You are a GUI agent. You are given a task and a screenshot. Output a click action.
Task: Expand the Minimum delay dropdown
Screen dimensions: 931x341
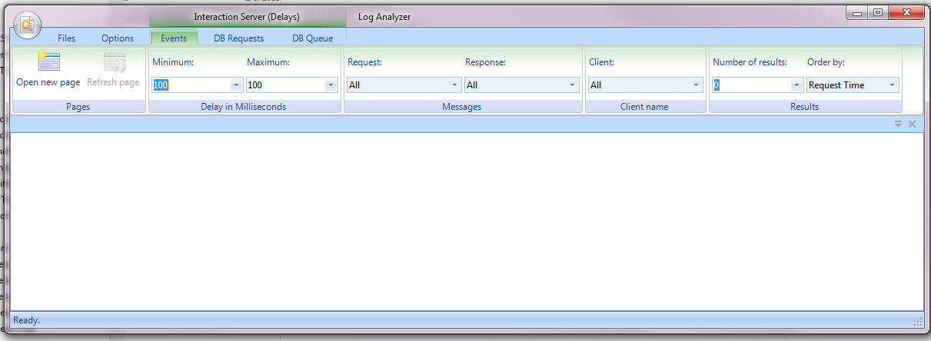[x=236, y=85]
